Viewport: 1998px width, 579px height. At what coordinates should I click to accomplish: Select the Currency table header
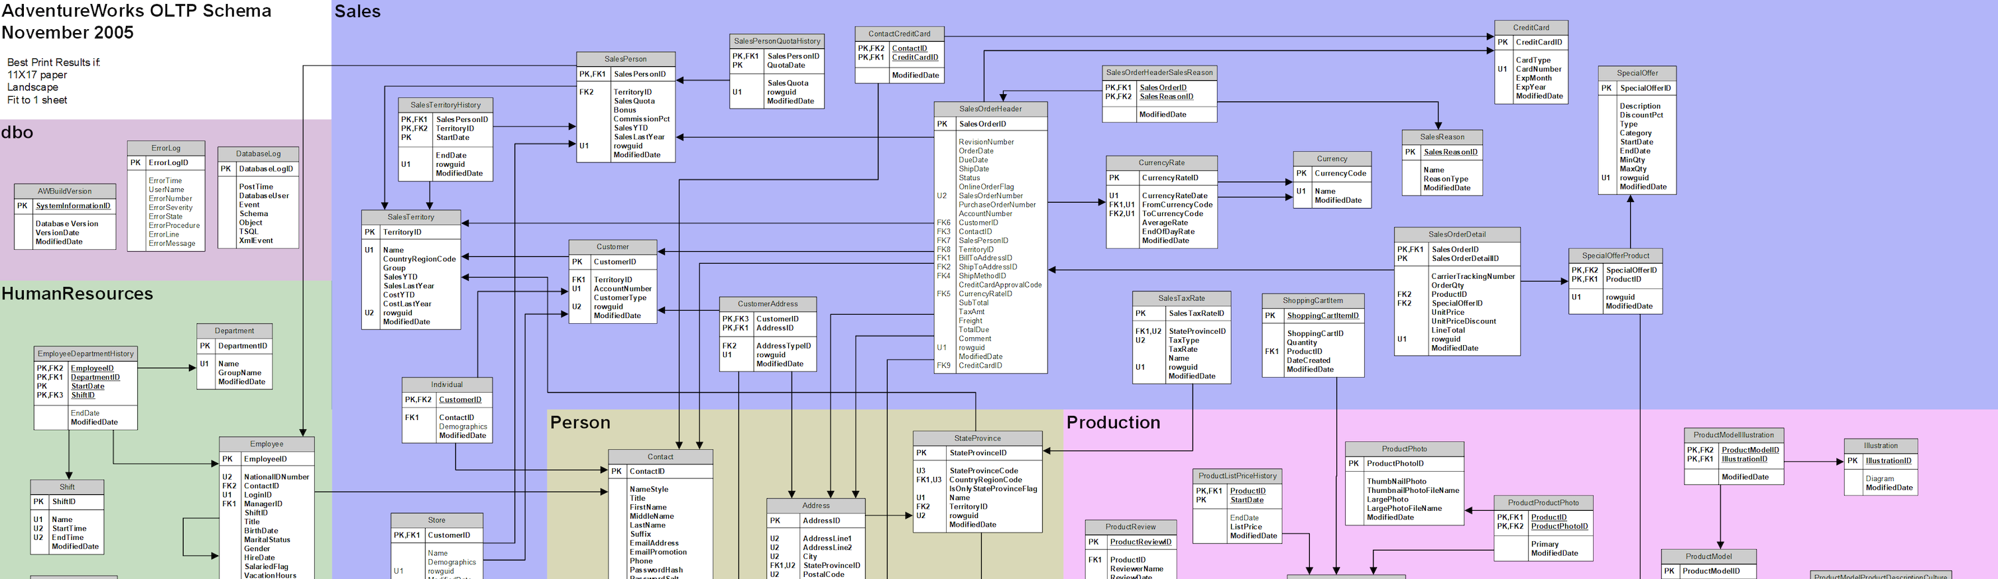(x=1332, y=159)
